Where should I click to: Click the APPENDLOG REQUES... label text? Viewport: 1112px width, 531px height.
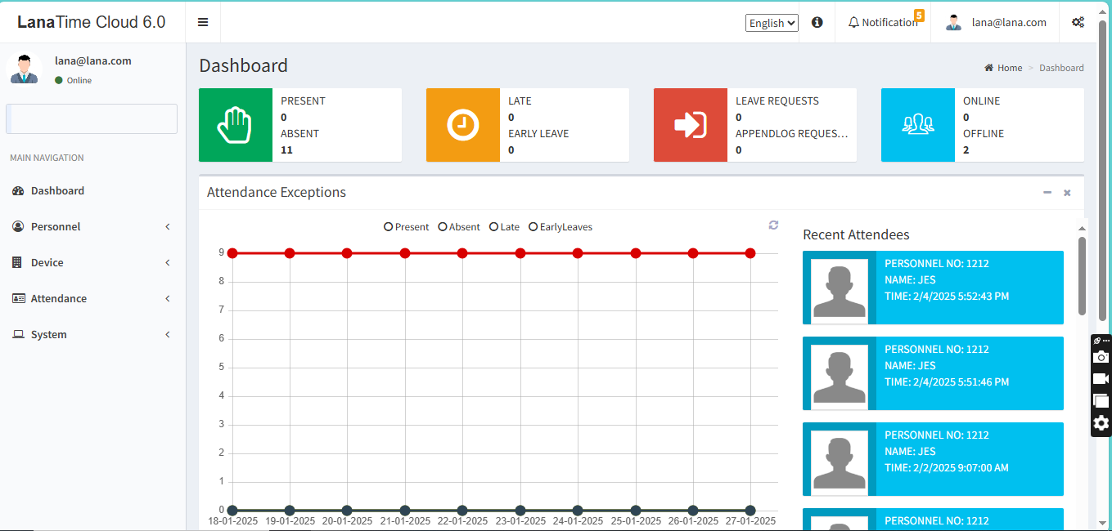point(792,134)
